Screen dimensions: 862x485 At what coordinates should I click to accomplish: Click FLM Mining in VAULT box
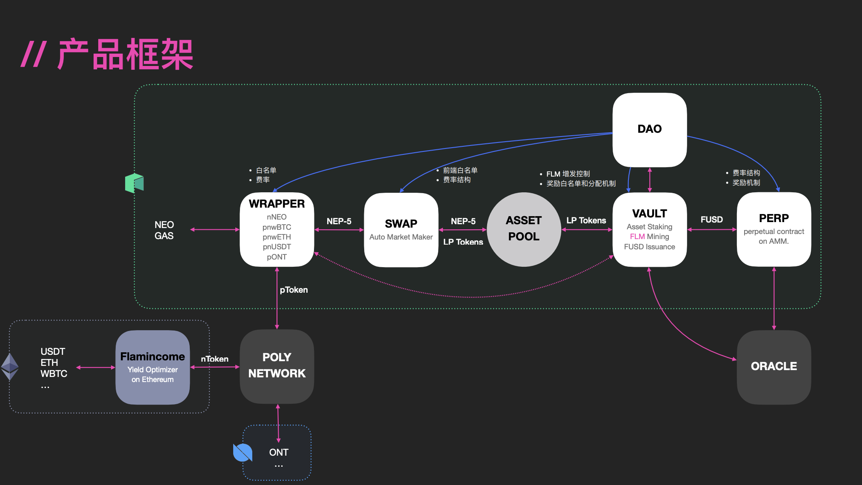[x=649, y=237]
